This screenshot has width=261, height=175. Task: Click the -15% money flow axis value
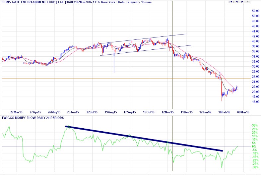255,157
